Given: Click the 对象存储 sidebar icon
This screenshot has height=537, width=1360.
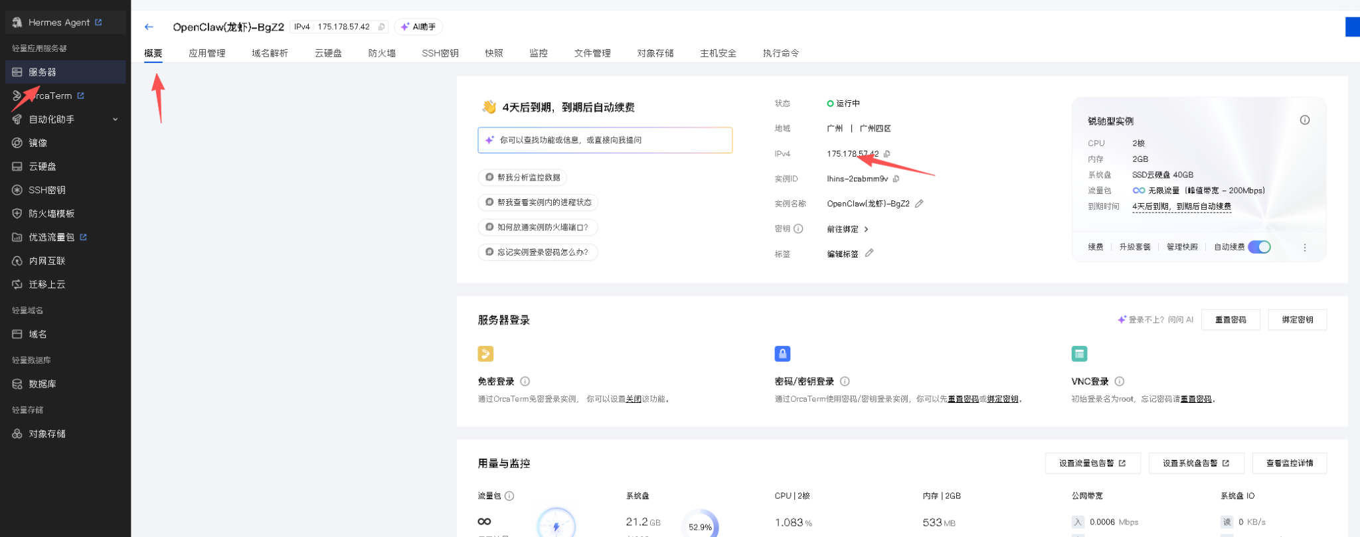Looking at the screenshot, I should [x=17, y=434].
